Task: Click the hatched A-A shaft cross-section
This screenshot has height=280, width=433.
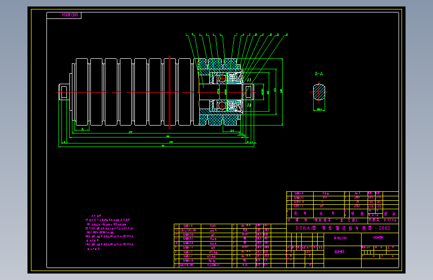Action: (x=319, y=92)
